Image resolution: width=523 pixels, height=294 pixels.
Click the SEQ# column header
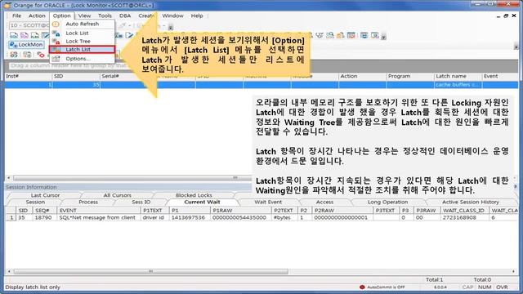click(x=45, y=211)
